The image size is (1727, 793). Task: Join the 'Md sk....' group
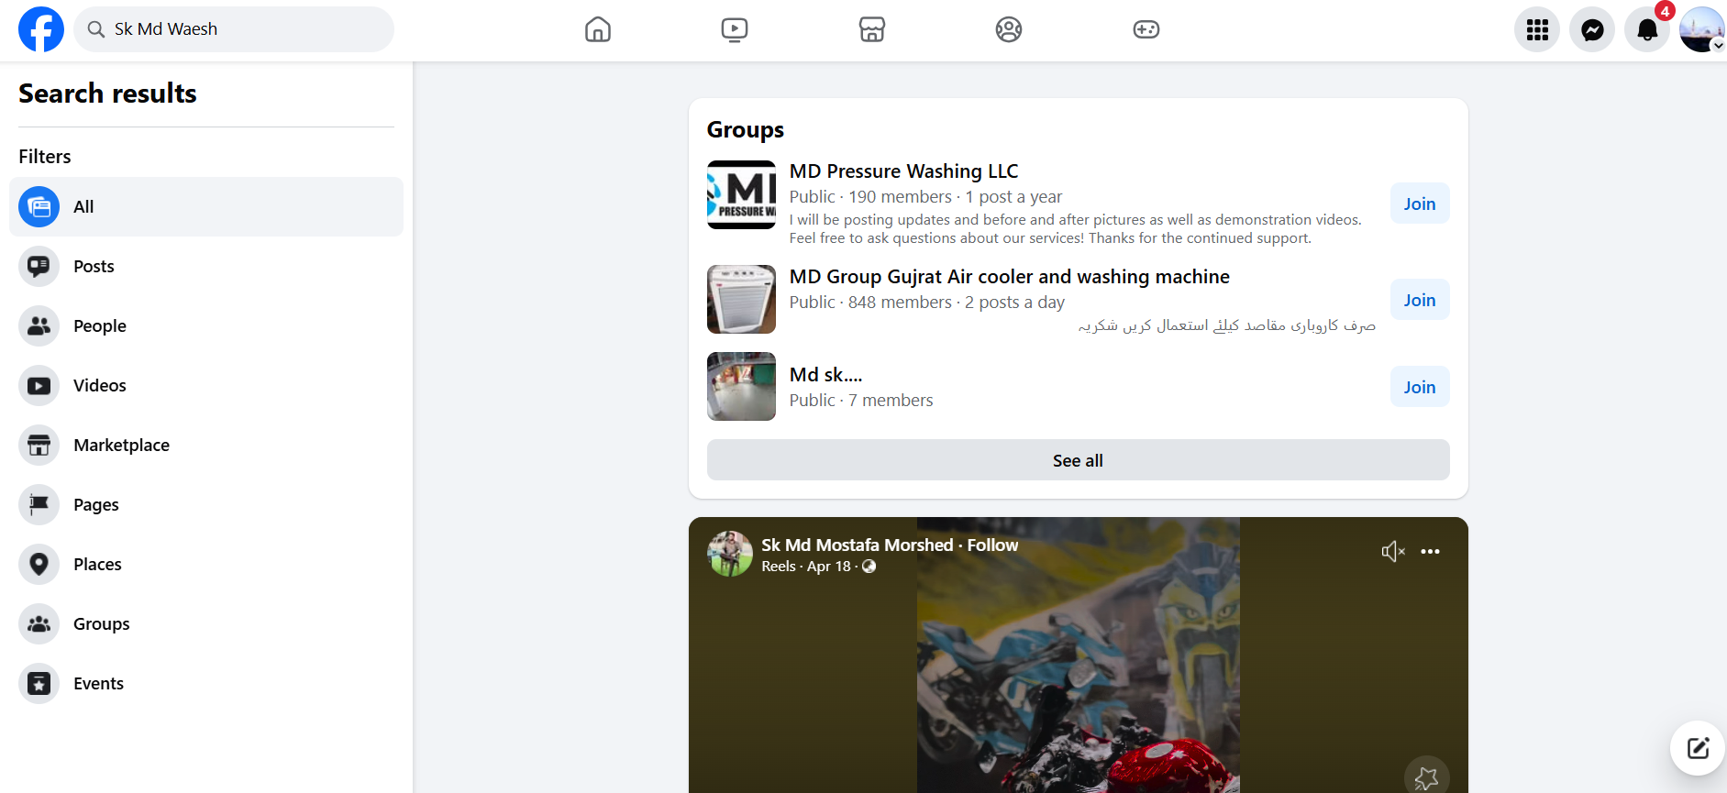1420,387
